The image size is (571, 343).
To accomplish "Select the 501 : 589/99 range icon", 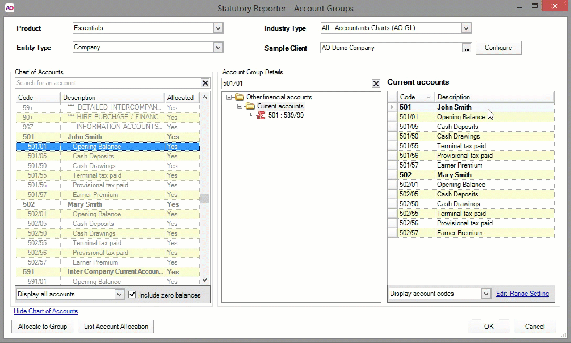I will (262, 116).
